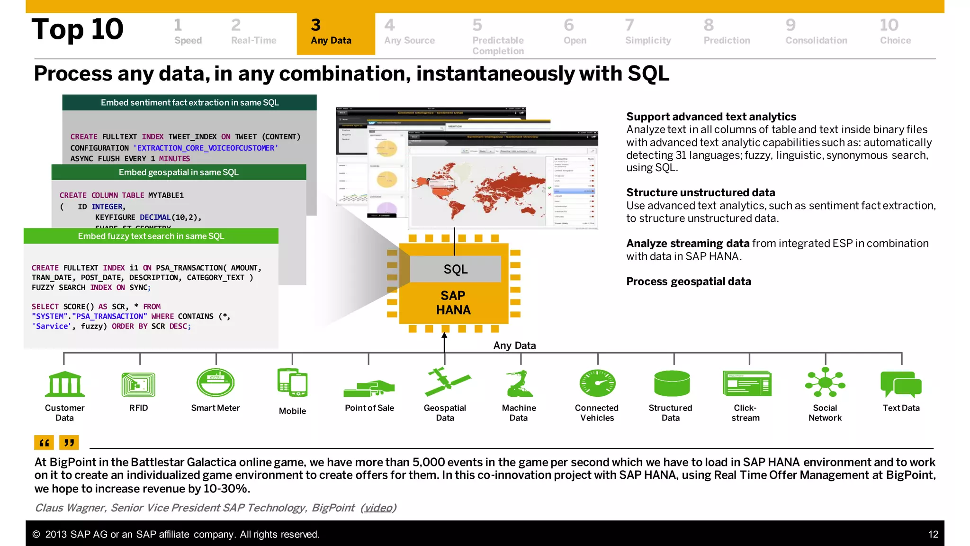Click 'Embed geospatial in same SQL' header
The height and width of the screenshot is (546, 970).
click(179, 172)
